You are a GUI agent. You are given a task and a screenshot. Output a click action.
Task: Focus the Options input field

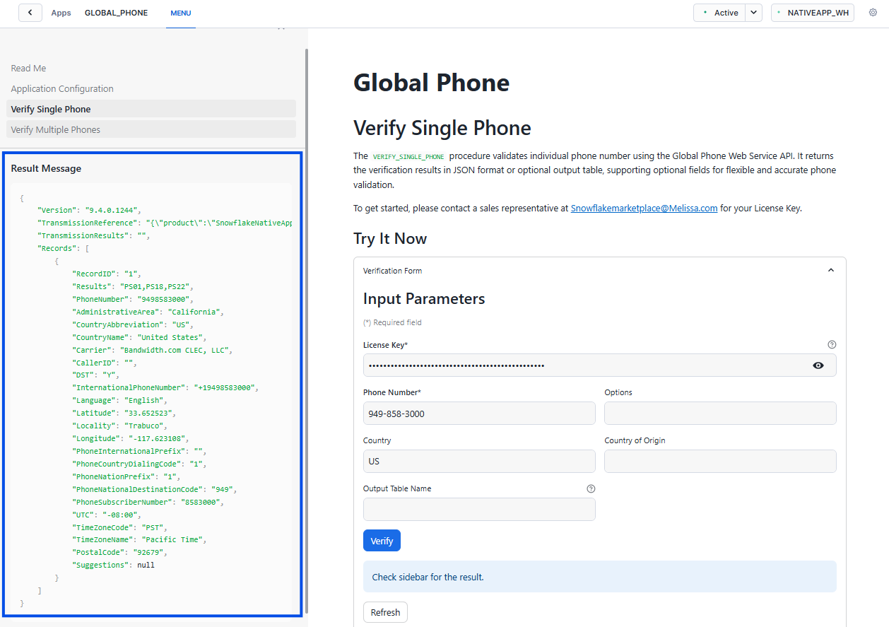pos(720,414)
